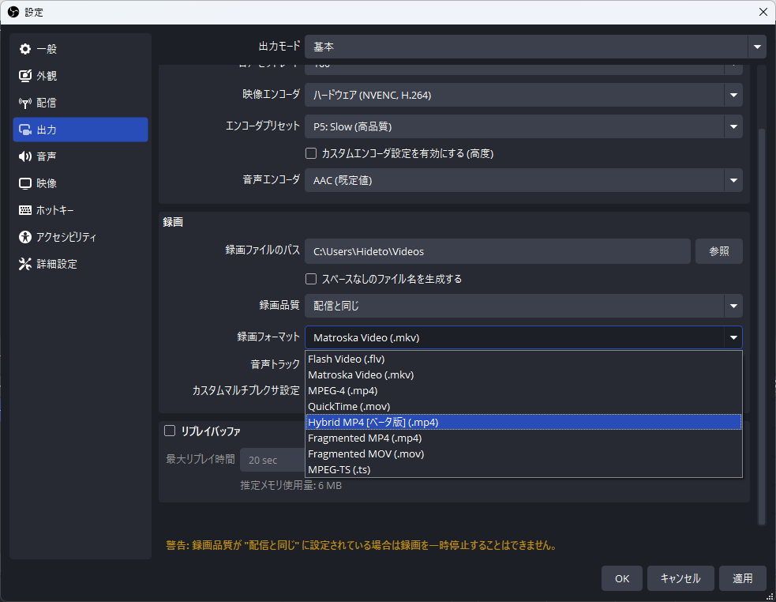
Task: Click the 参照 browse button
Action: [x=718, y=251]
